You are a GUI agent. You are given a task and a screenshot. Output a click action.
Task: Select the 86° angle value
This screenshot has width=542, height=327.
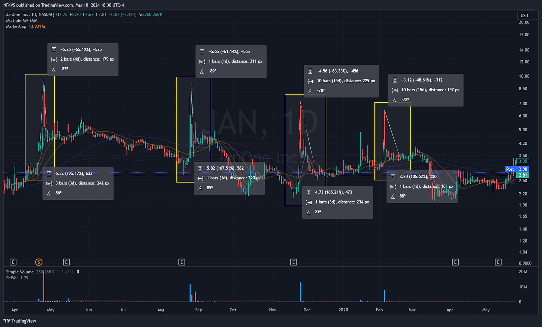[x=58, y=193]
